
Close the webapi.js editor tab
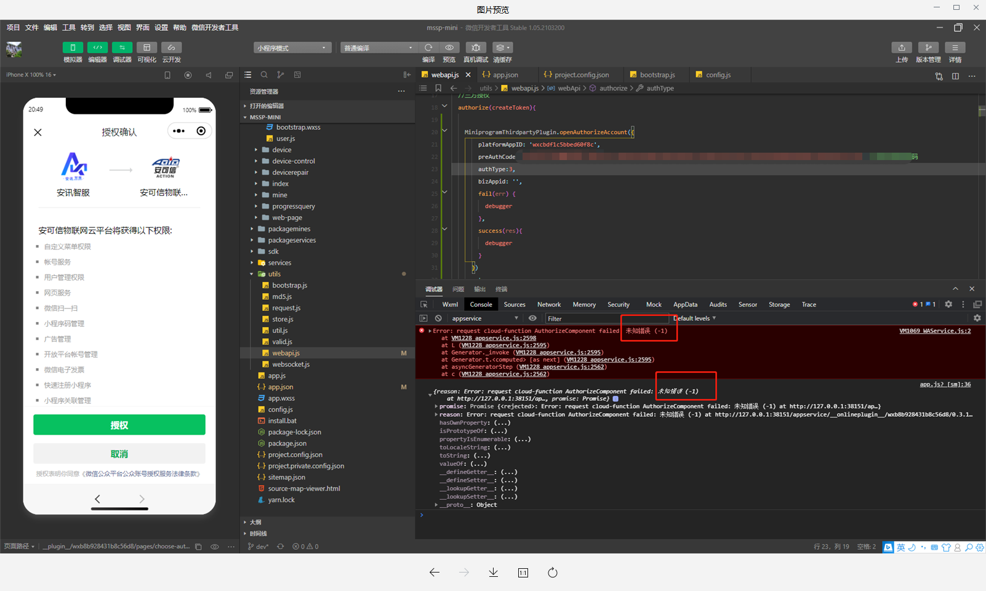[x=468, y=75]
